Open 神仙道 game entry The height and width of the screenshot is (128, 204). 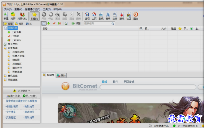tap(16, 60)
